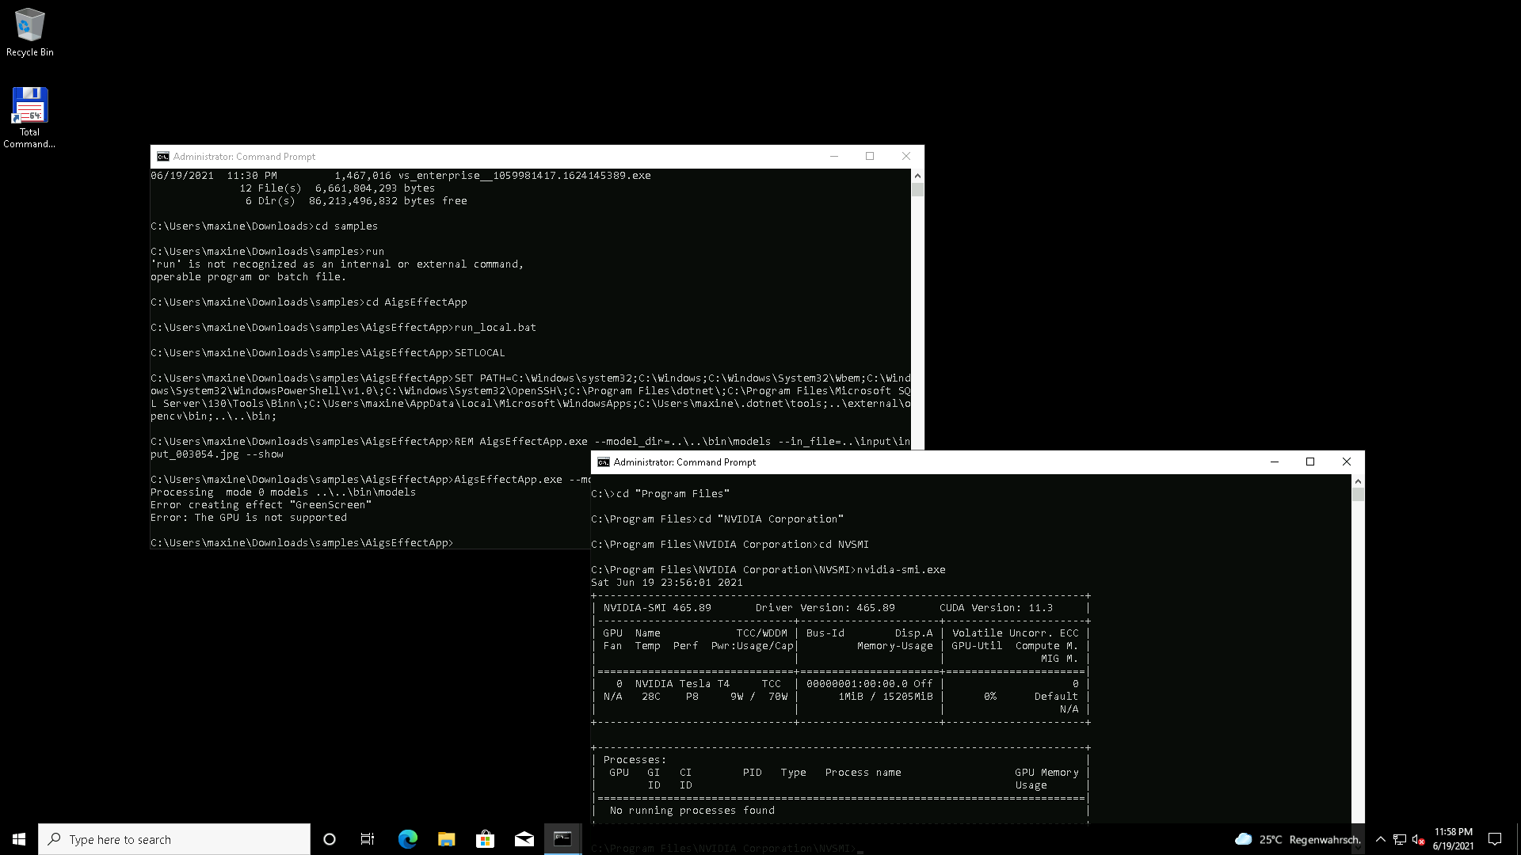The width and height of the screenshot is (1521, 855).
Task: Click the front Command Prompt title icon
Action: (x=604, y=462)
